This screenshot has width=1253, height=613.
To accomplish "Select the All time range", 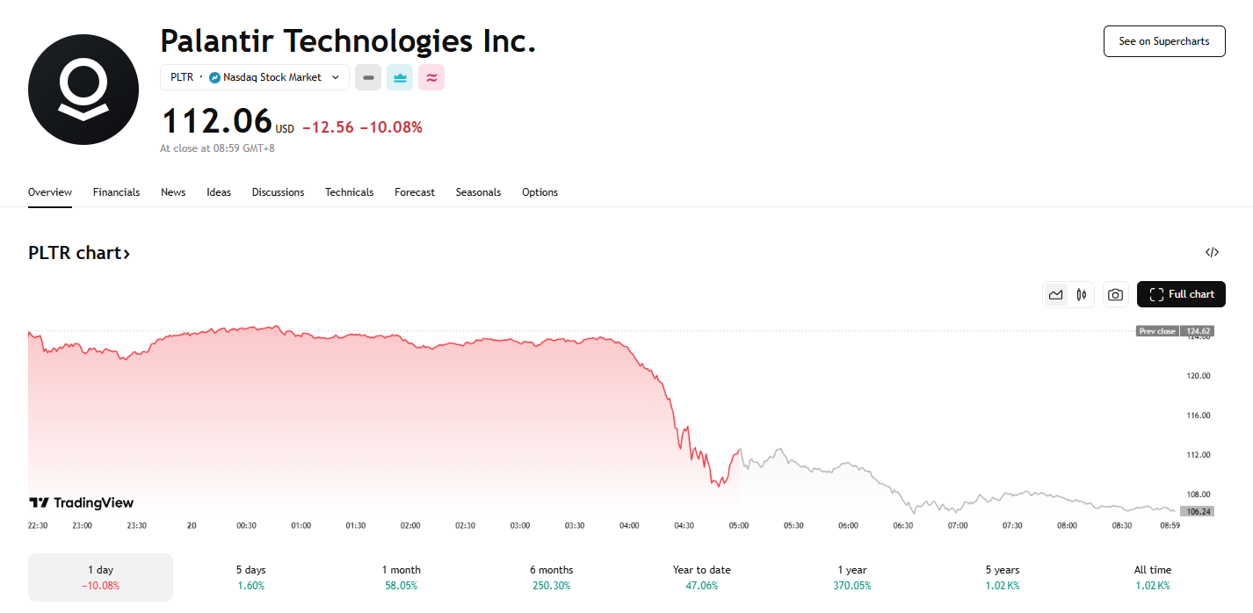I will tap(1152, 577).
